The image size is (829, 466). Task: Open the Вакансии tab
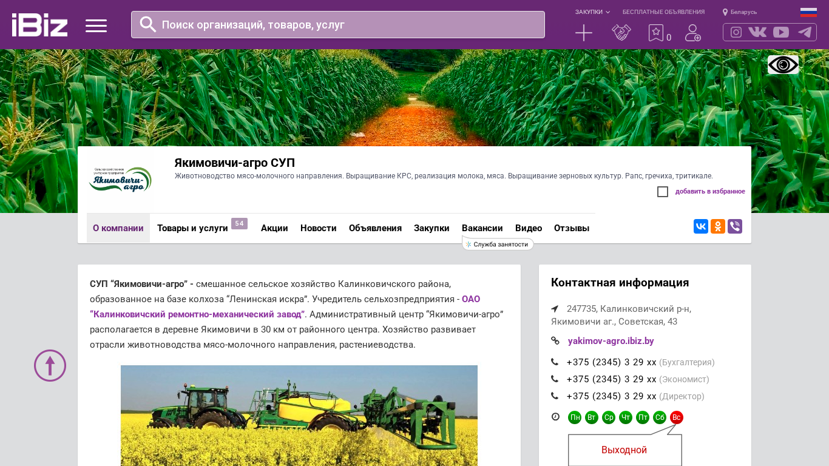482,228
